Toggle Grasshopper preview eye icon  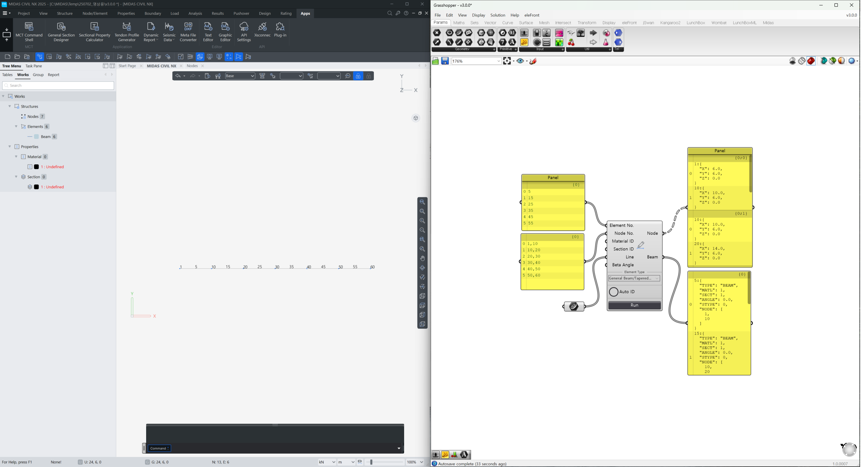(521, 61)
